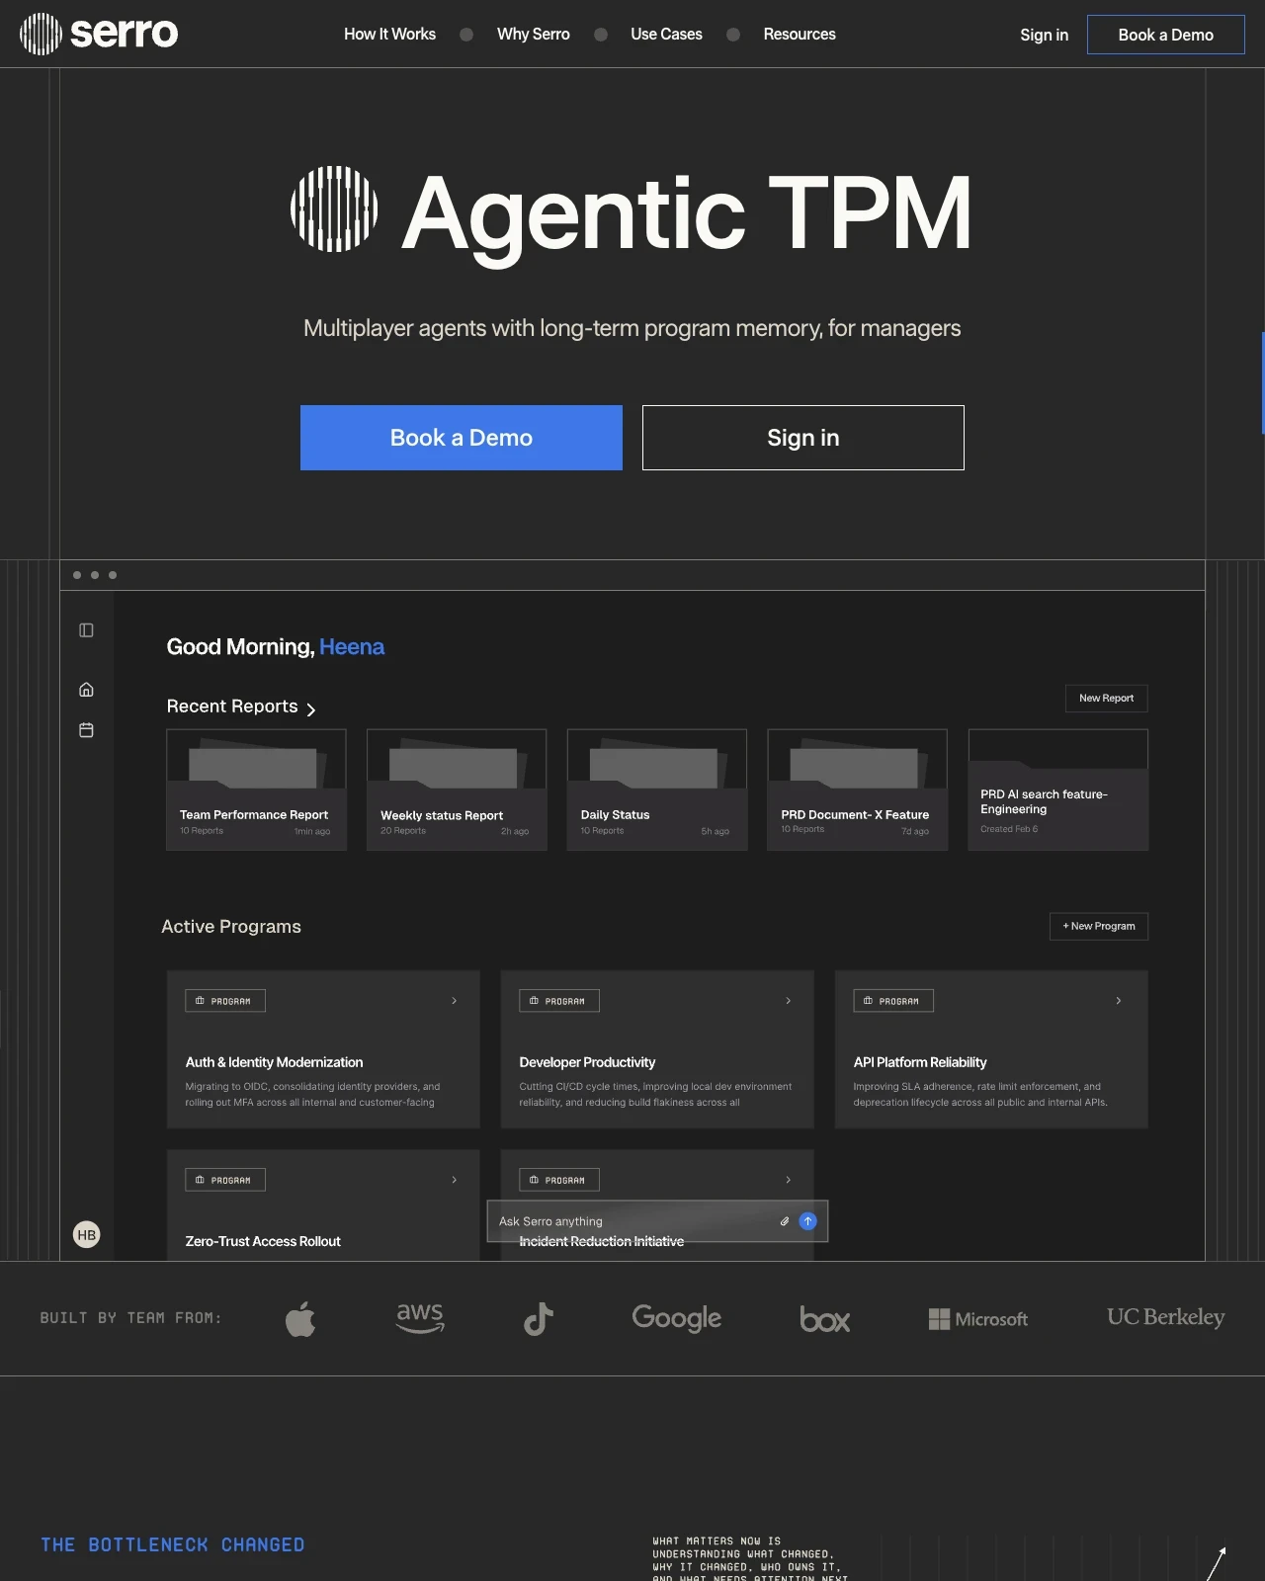Open Auth & Identity Modernization chevron

click(455, 1001)
